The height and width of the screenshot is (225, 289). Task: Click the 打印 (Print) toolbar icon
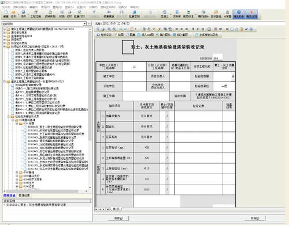point(69,14)
